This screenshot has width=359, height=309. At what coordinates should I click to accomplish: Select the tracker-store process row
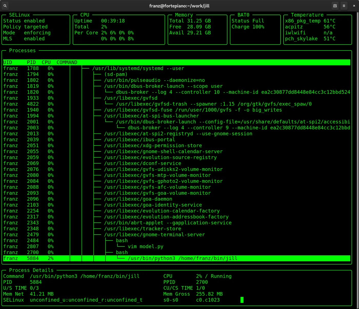tap(177, 228)
